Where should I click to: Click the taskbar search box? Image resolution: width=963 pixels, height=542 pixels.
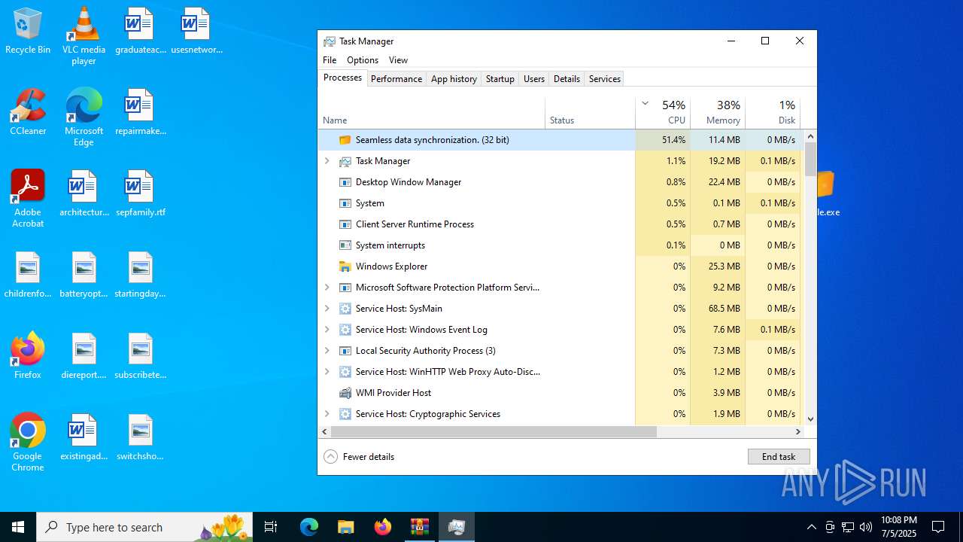tap(144, 527)
